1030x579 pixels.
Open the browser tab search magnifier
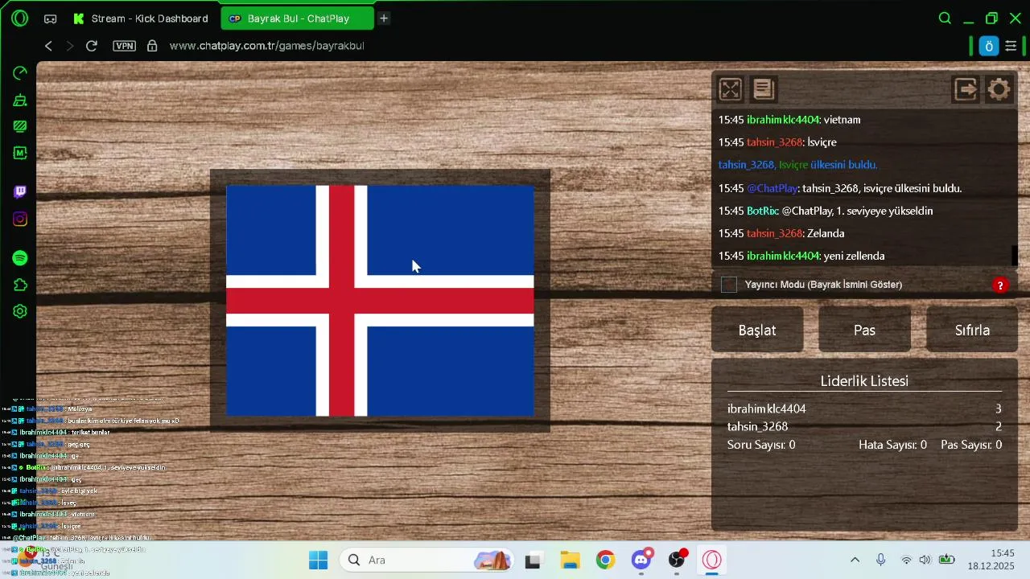click(945, 18)
